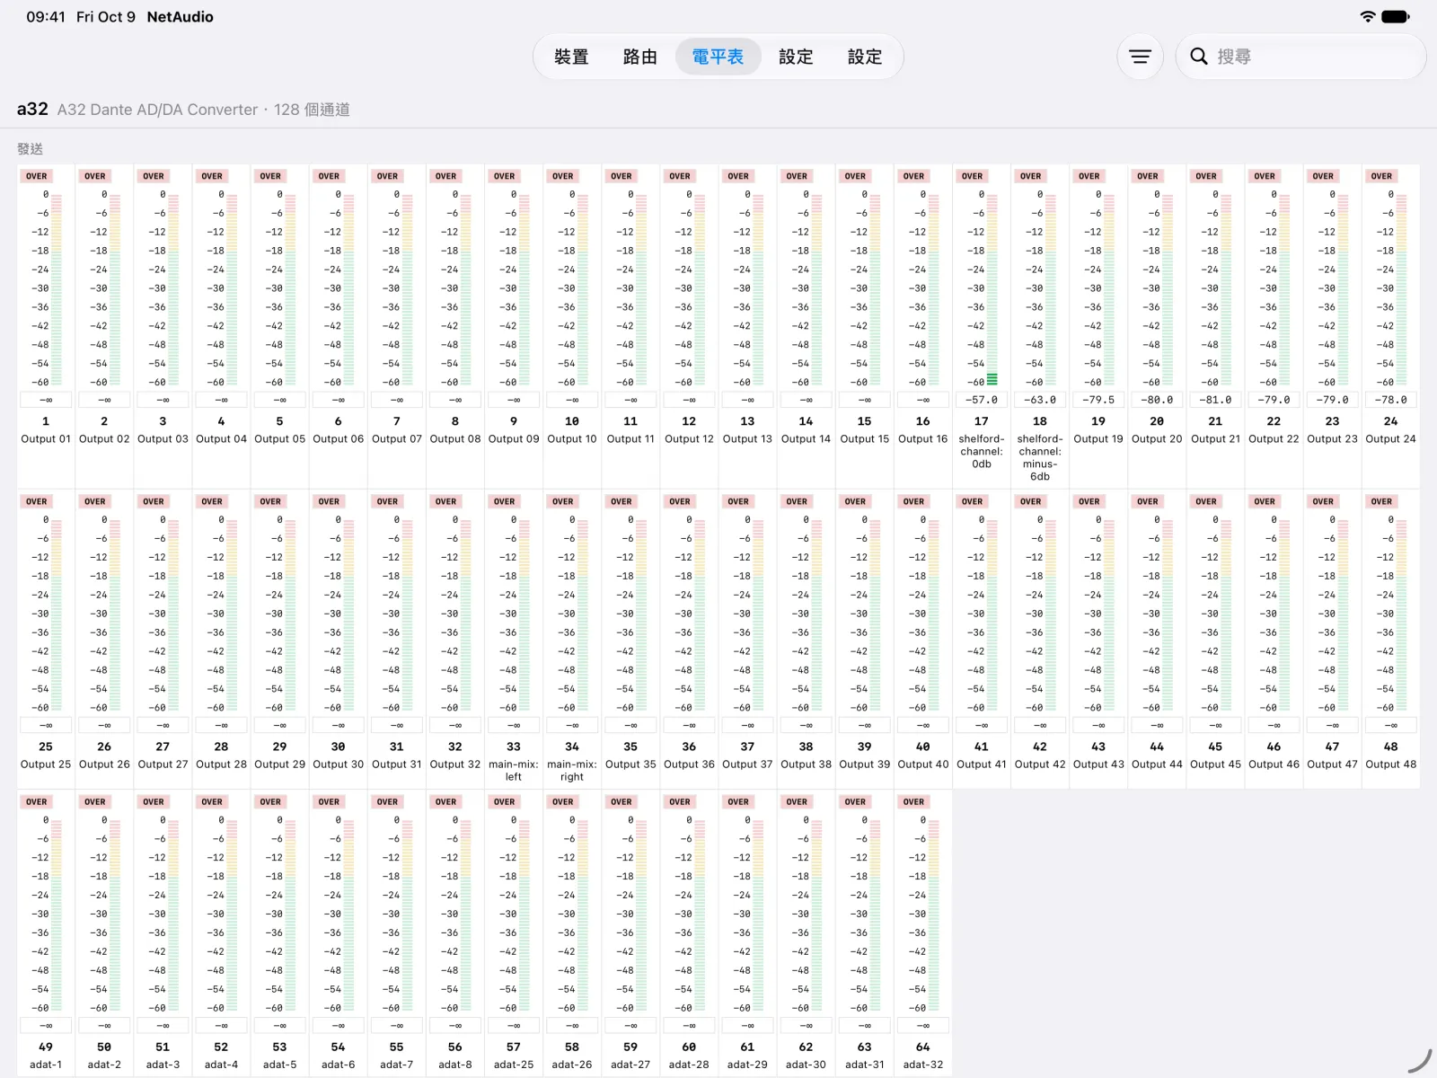1437x1078 pixels.
Task: Click the OVER indicator above channel 1
Action: click(37, 176)
